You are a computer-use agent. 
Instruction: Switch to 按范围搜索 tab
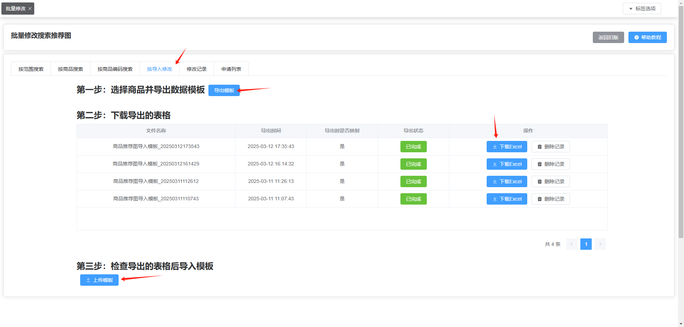tap(31, 69)
